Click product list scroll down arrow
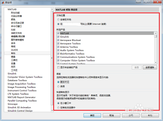 click(x=156, y=62)
